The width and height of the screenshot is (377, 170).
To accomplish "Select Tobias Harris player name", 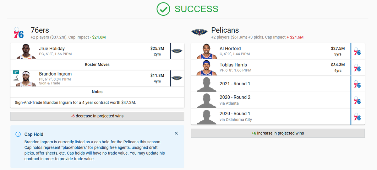I will pyautogui.click(x=234, y=65).
